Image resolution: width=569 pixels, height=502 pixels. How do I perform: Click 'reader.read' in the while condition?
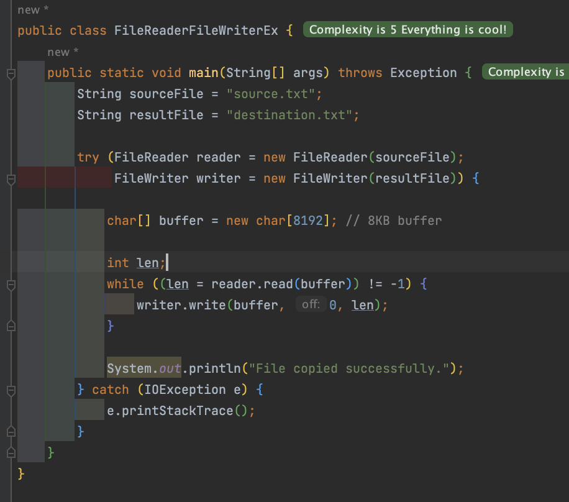(x=252, y=284)
